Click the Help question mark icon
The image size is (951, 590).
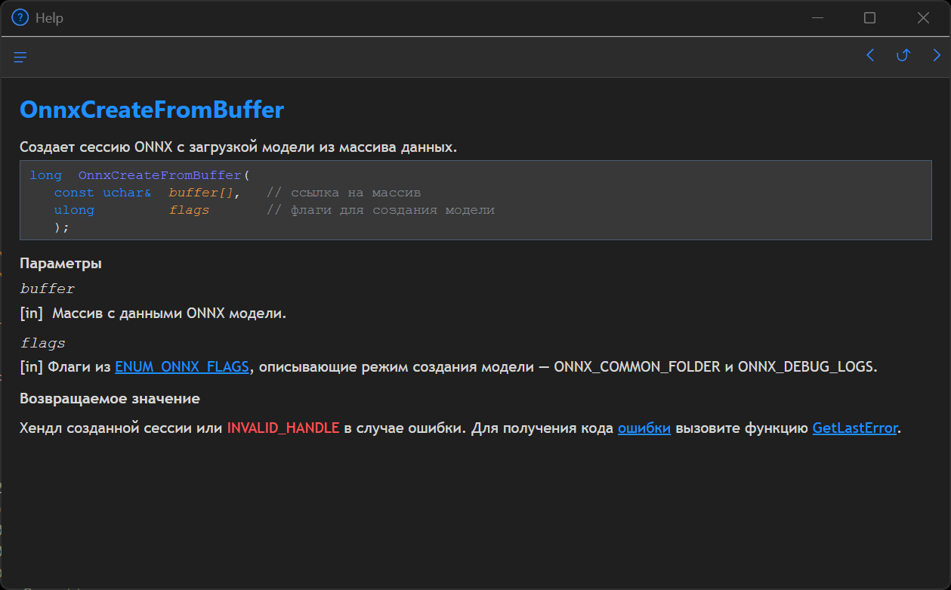[x=20, y=17]
